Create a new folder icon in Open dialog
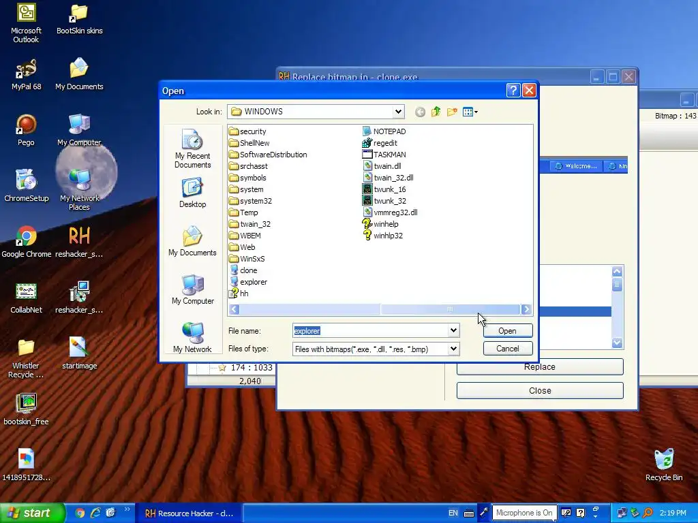698x523 pixels. point(452,112)
